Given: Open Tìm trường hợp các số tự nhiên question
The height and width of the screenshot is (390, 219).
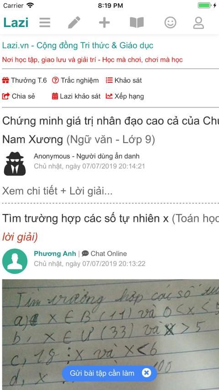Looking at the screenshot, I should 85,219.
